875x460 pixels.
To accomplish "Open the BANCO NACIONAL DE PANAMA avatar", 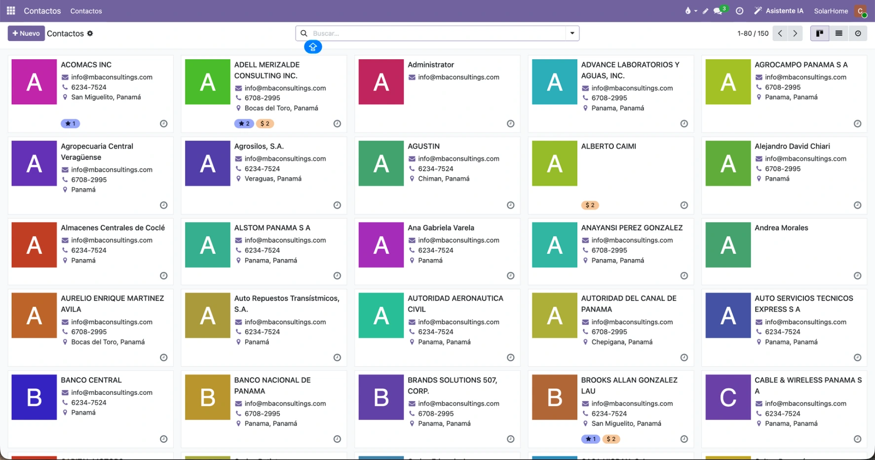I will (207, 397).
